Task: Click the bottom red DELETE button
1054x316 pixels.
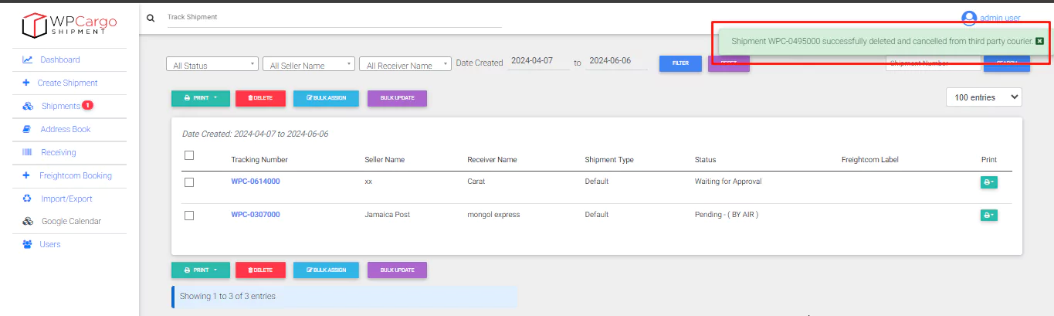Action: click(260, 270)
